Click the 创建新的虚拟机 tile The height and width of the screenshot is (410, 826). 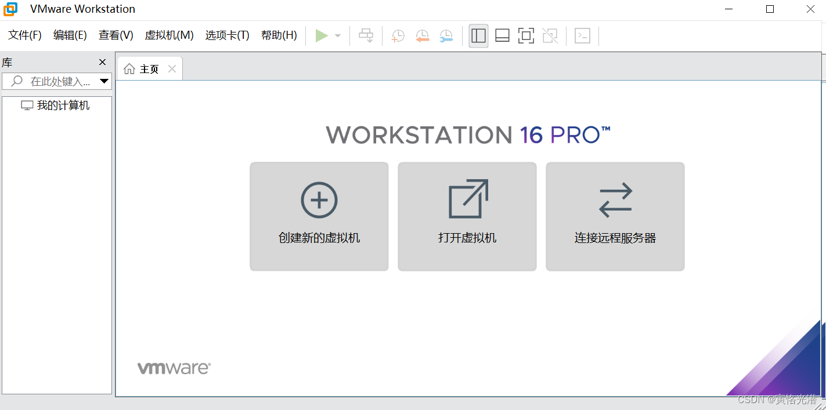319,216
